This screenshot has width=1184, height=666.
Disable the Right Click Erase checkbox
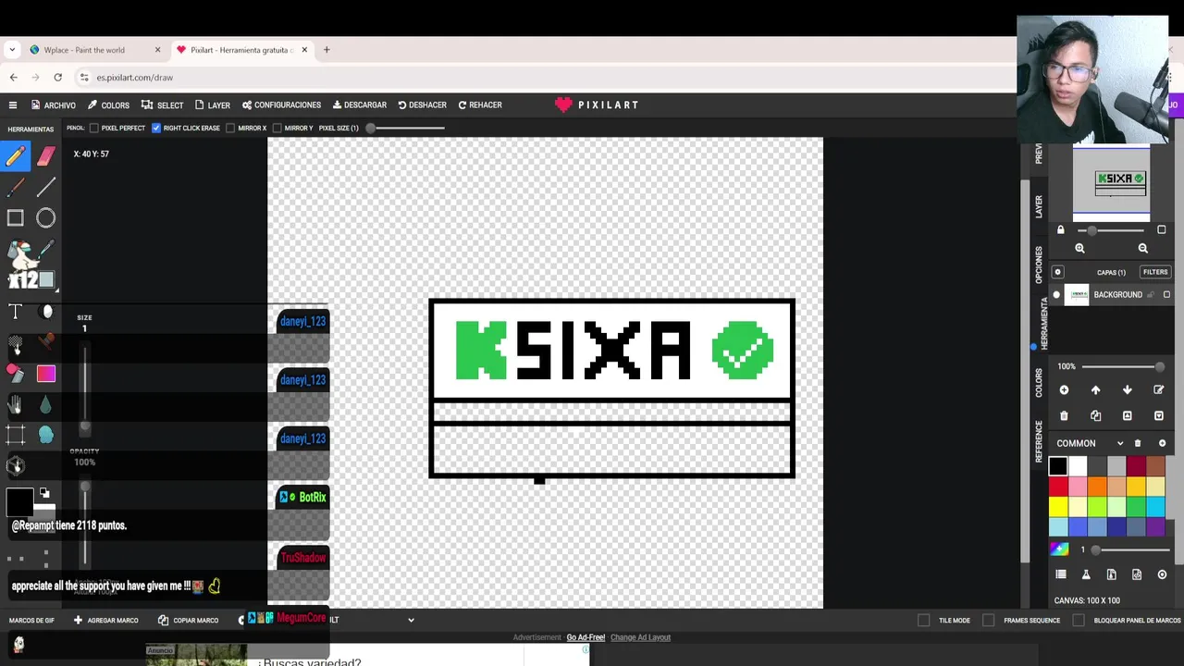click(156, 128)
